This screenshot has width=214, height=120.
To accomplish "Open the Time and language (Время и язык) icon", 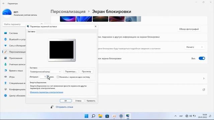I will pyautogui.click(x=5, y=71).
